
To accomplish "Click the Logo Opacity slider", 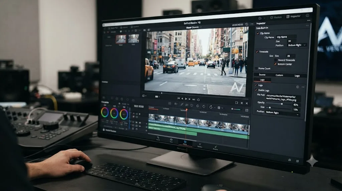I will 278,104.
